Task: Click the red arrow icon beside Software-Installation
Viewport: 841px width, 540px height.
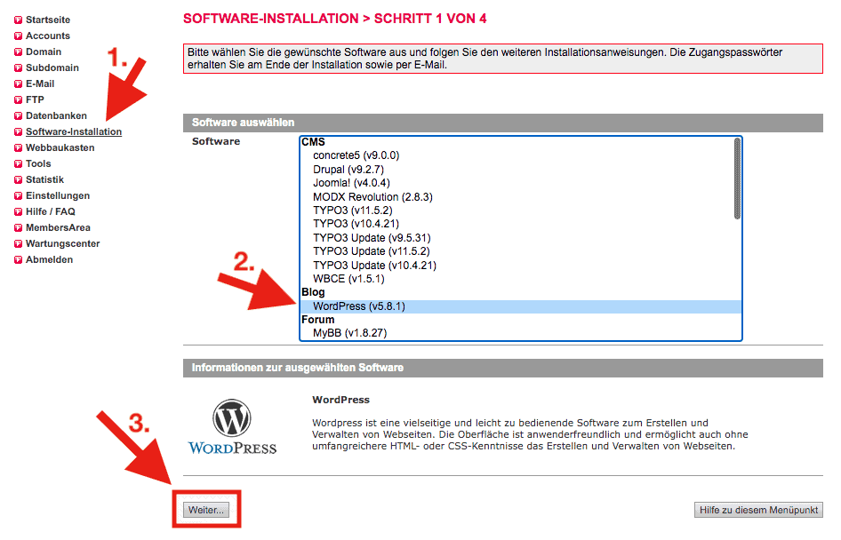Action: coord(19,132)
